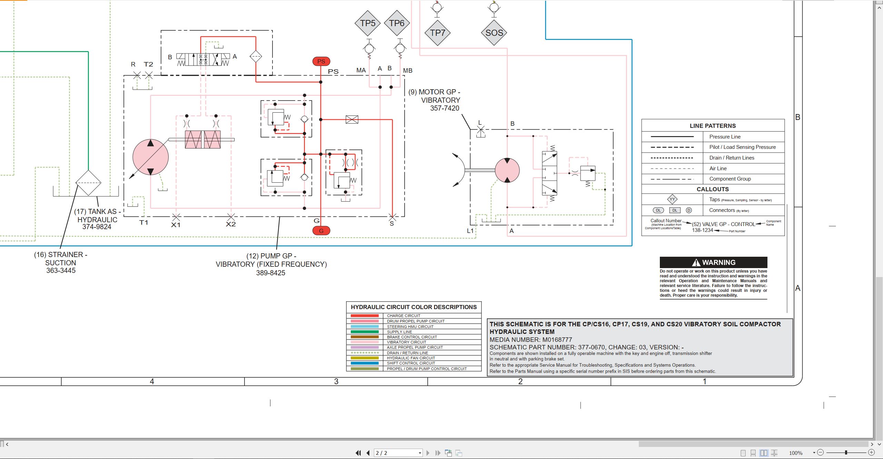The height and width of the screenshot is (459, 883).
Task: Click part number 357-7420
Action: 445,108
